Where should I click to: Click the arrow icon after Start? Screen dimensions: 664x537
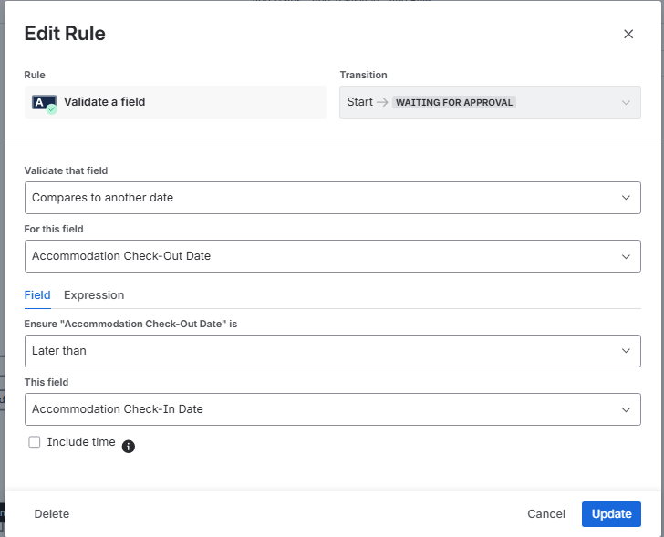[x=382, y=102]
